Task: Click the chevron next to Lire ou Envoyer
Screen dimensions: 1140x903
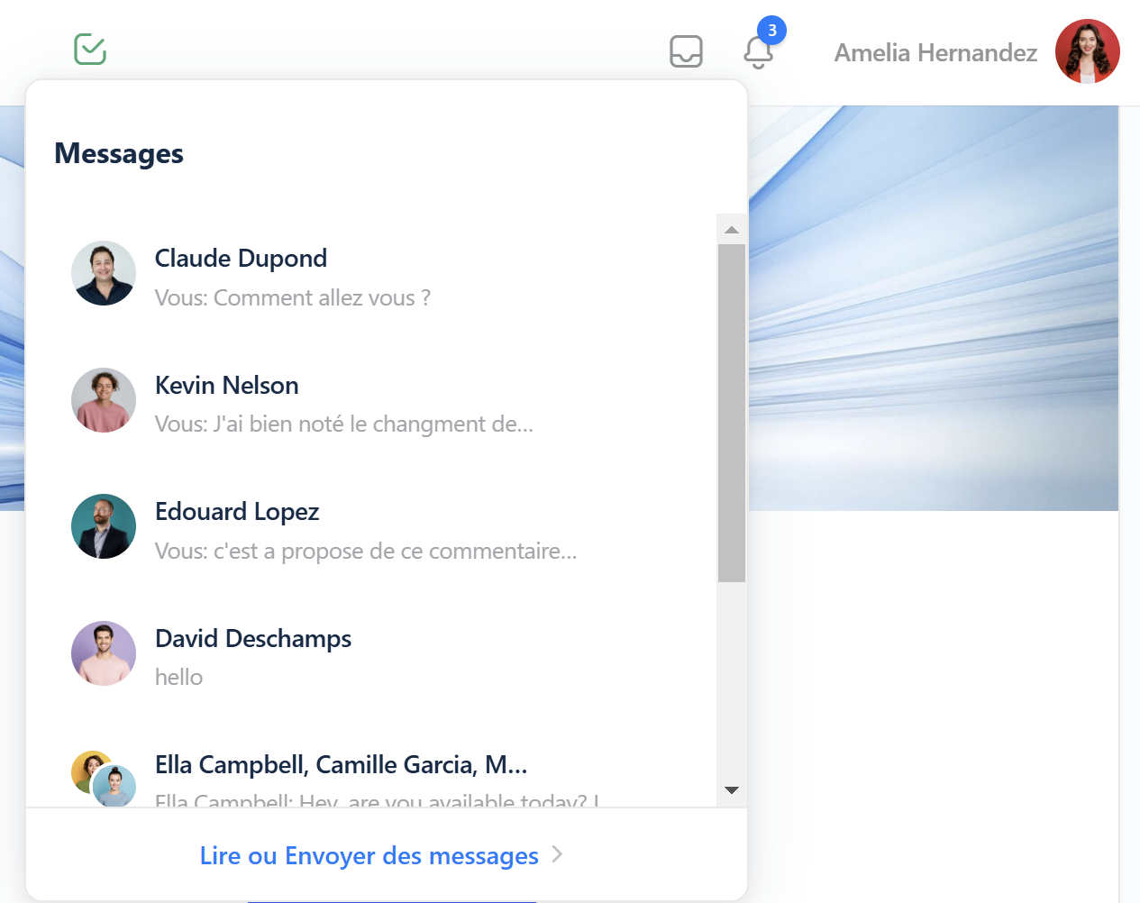Action: pyautogui.click(x=557, y=854)
